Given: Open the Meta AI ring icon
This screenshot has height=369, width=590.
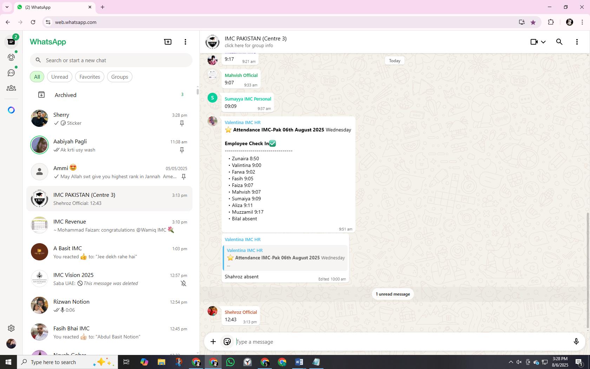Looking at the screenshot, I should tap(11, 110).
